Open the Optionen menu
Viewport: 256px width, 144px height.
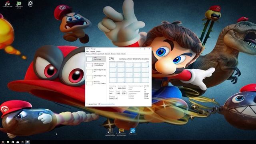click(92, 51)
